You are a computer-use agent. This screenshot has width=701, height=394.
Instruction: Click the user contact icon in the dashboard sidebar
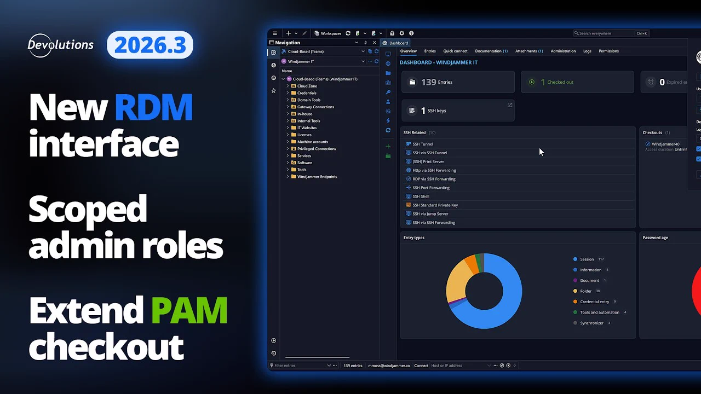(388, 101)
